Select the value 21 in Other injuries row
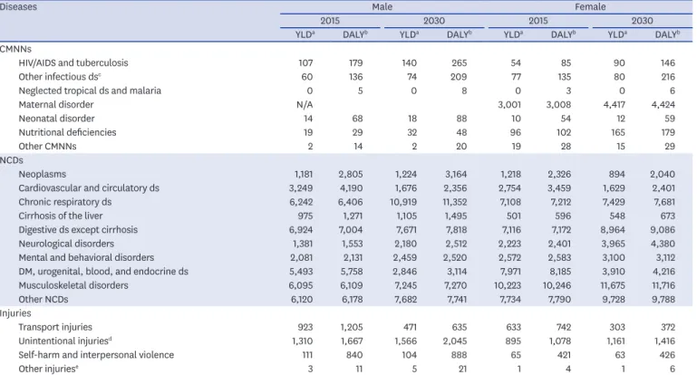The image size is (697, 375). point(463,369)
